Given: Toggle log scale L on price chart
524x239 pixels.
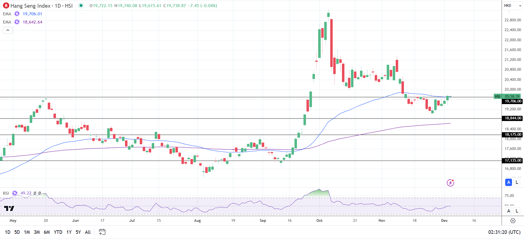Looking at the screenshot, I should (517, 182).
